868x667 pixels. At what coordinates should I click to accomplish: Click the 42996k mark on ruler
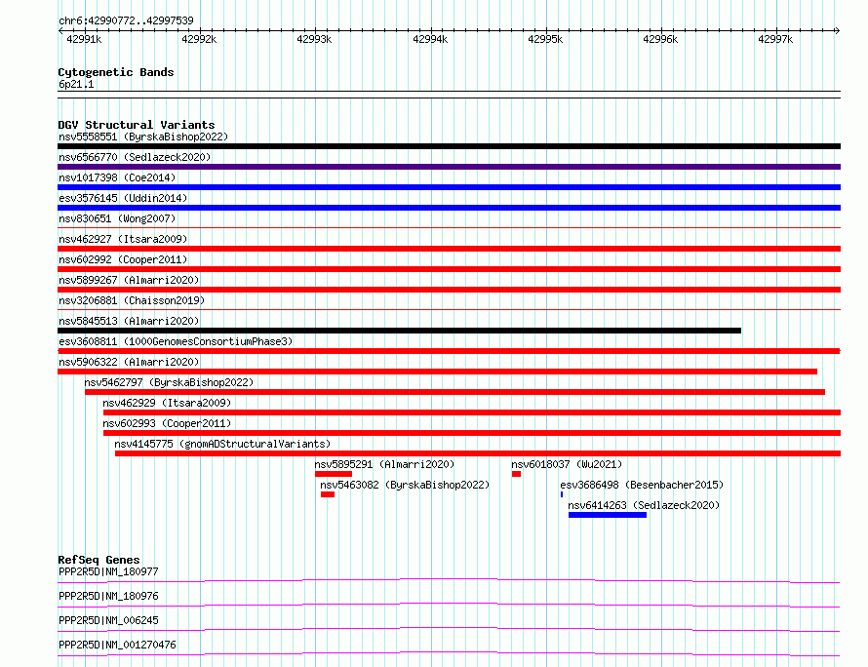point(660,39)
